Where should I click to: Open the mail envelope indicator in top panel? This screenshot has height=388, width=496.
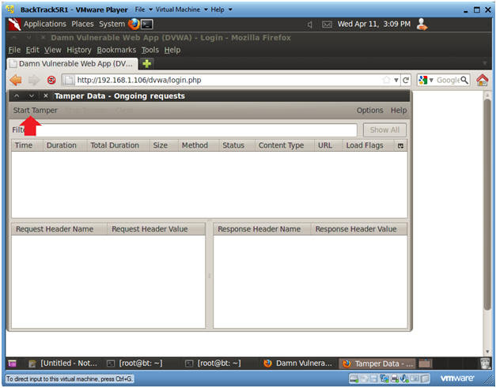tap(327, 24)
